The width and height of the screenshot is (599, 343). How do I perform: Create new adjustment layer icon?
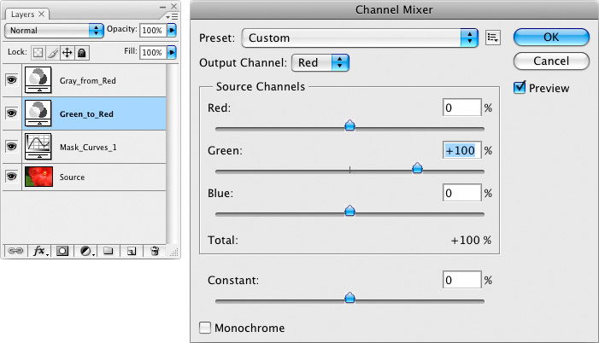(x=85, y=252)
